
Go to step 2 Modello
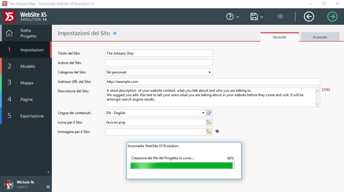tap(26, 66)
